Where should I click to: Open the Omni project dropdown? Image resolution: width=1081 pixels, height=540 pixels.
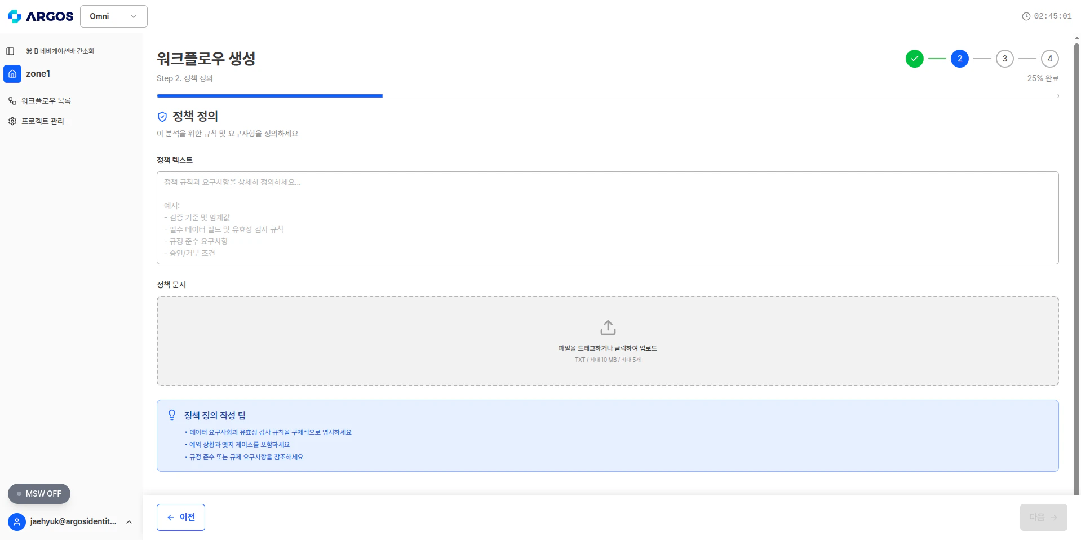coord(114,16)
